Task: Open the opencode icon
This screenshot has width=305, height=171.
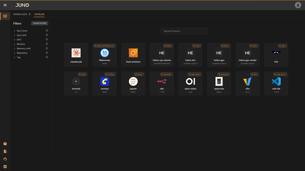Action: tap(219, 81)
